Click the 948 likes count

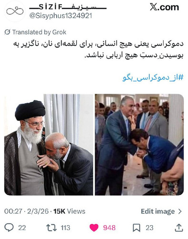point(109,228)
